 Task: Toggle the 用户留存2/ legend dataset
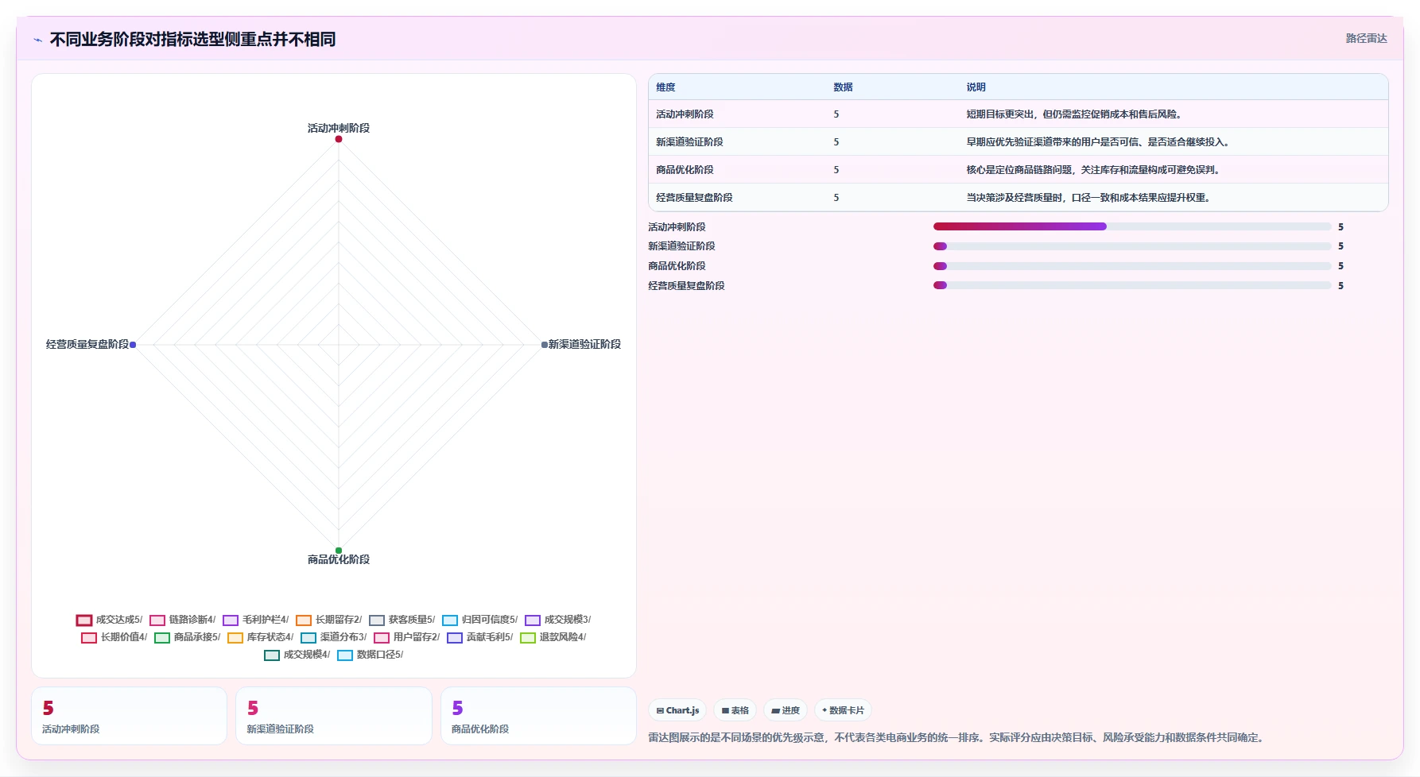pyautogui.click(x=407, y=637)
